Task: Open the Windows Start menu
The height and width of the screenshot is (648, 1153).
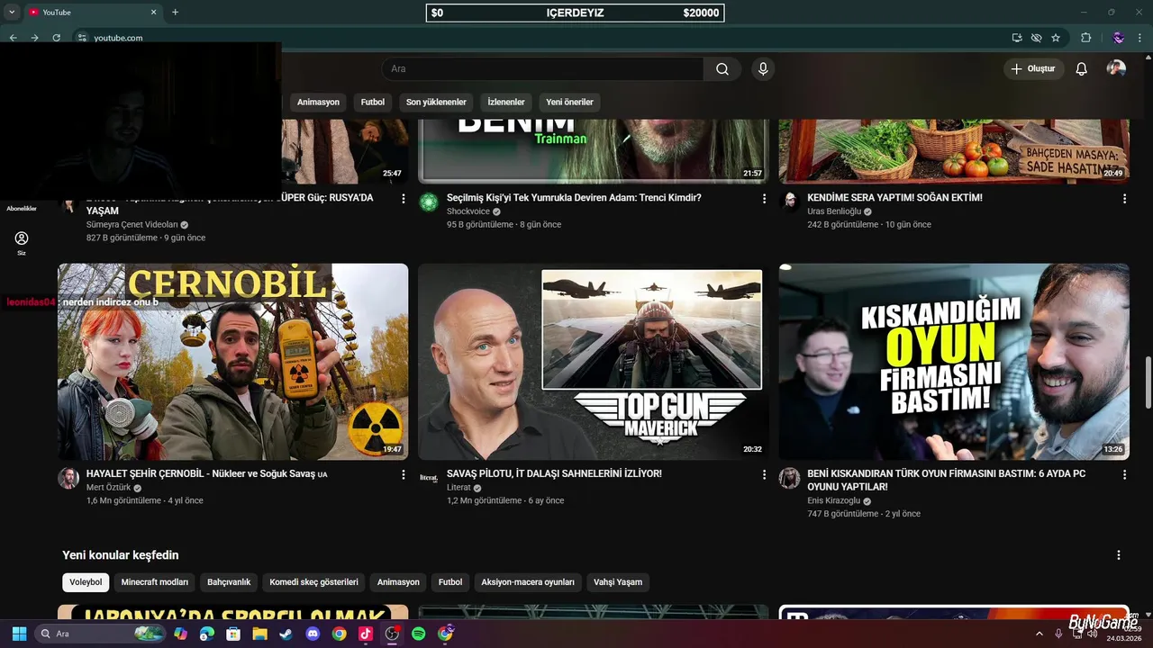Action: [x=19, y=634]
